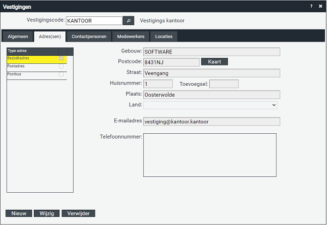Click the Vestigingscode input field

94,21
